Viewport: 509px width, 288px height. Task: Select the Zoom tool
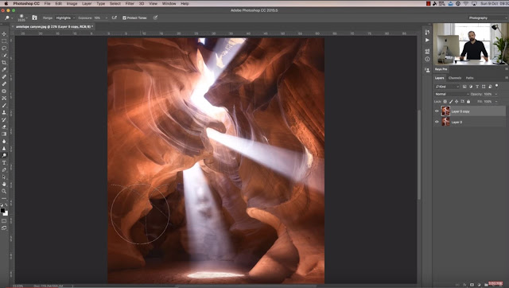point(4,191)
